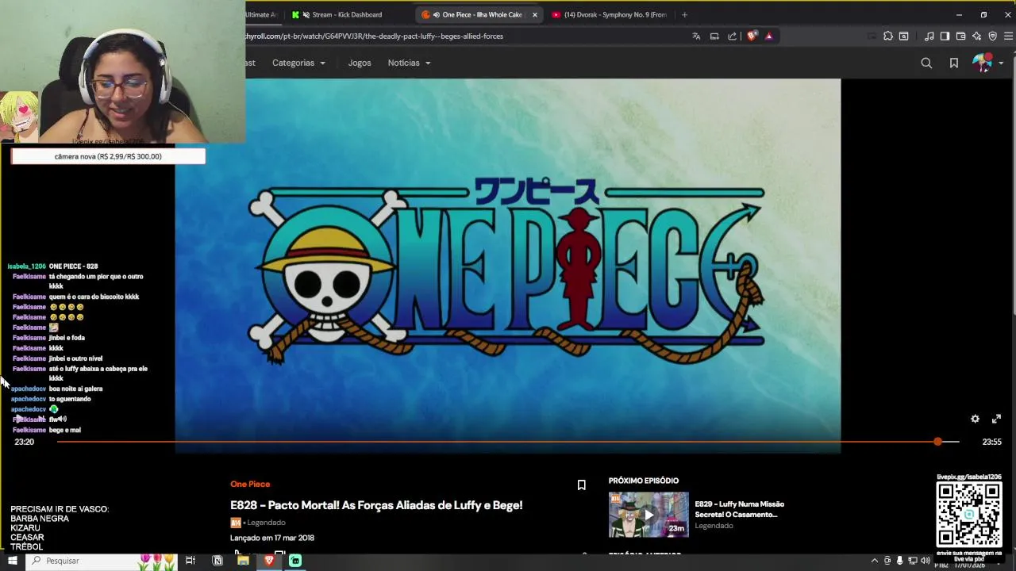Click the share page icon in address bar

point(732,36)
